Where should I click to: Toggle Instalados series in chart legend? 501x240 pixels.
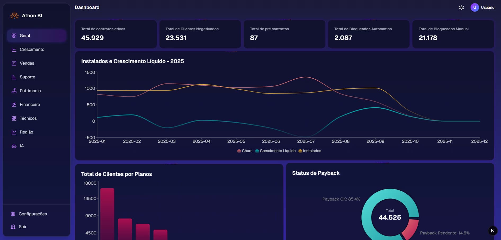(310, 151)
